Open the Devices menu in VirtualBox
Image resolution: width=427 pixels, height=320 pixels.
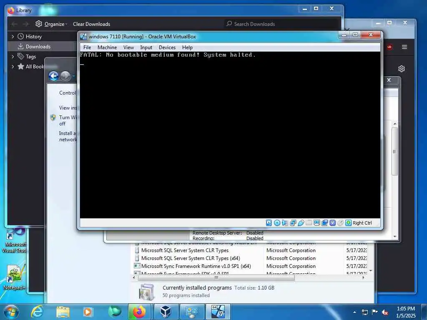pyautogui.click(x=167, y=47)
